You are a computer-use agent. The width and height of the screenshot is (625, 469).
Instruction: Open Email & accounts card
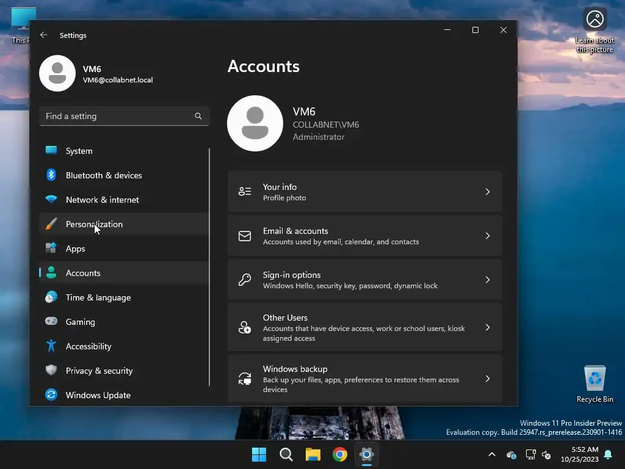[365, 236]
